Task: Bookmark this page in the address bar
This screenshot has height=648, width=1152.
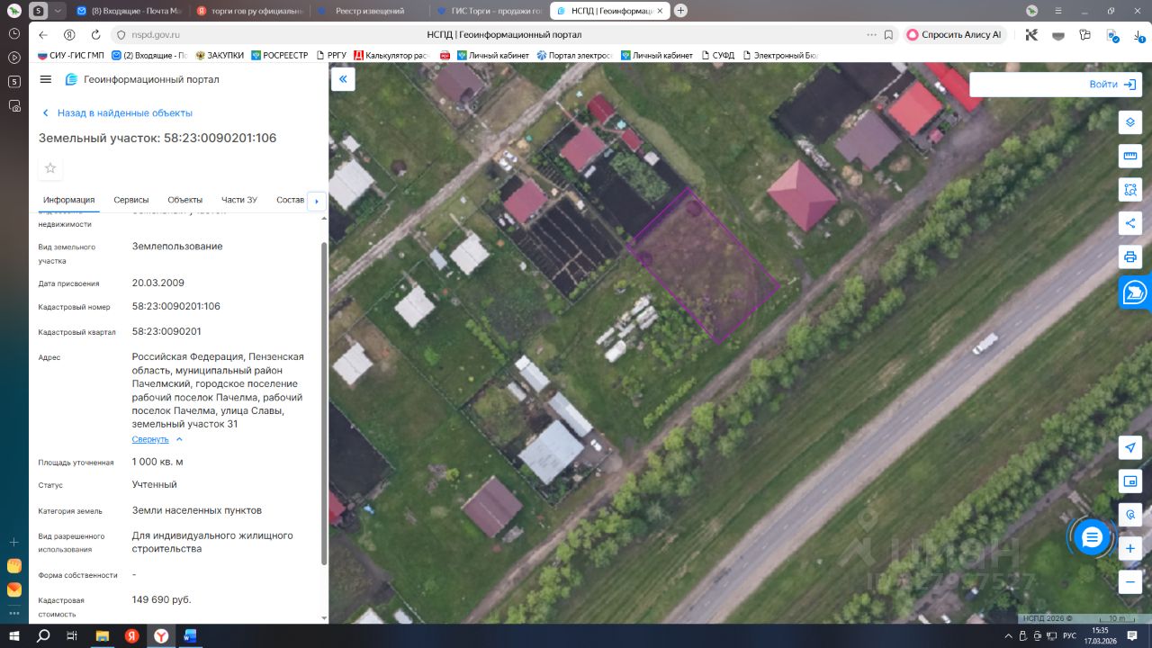Action: [888, 35]
